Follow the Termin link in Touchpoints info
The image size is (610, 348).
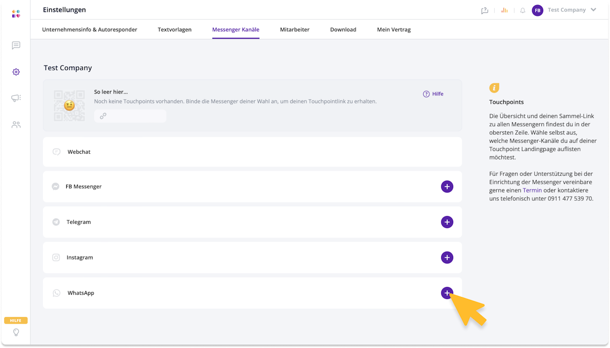(x=532, y=190)
